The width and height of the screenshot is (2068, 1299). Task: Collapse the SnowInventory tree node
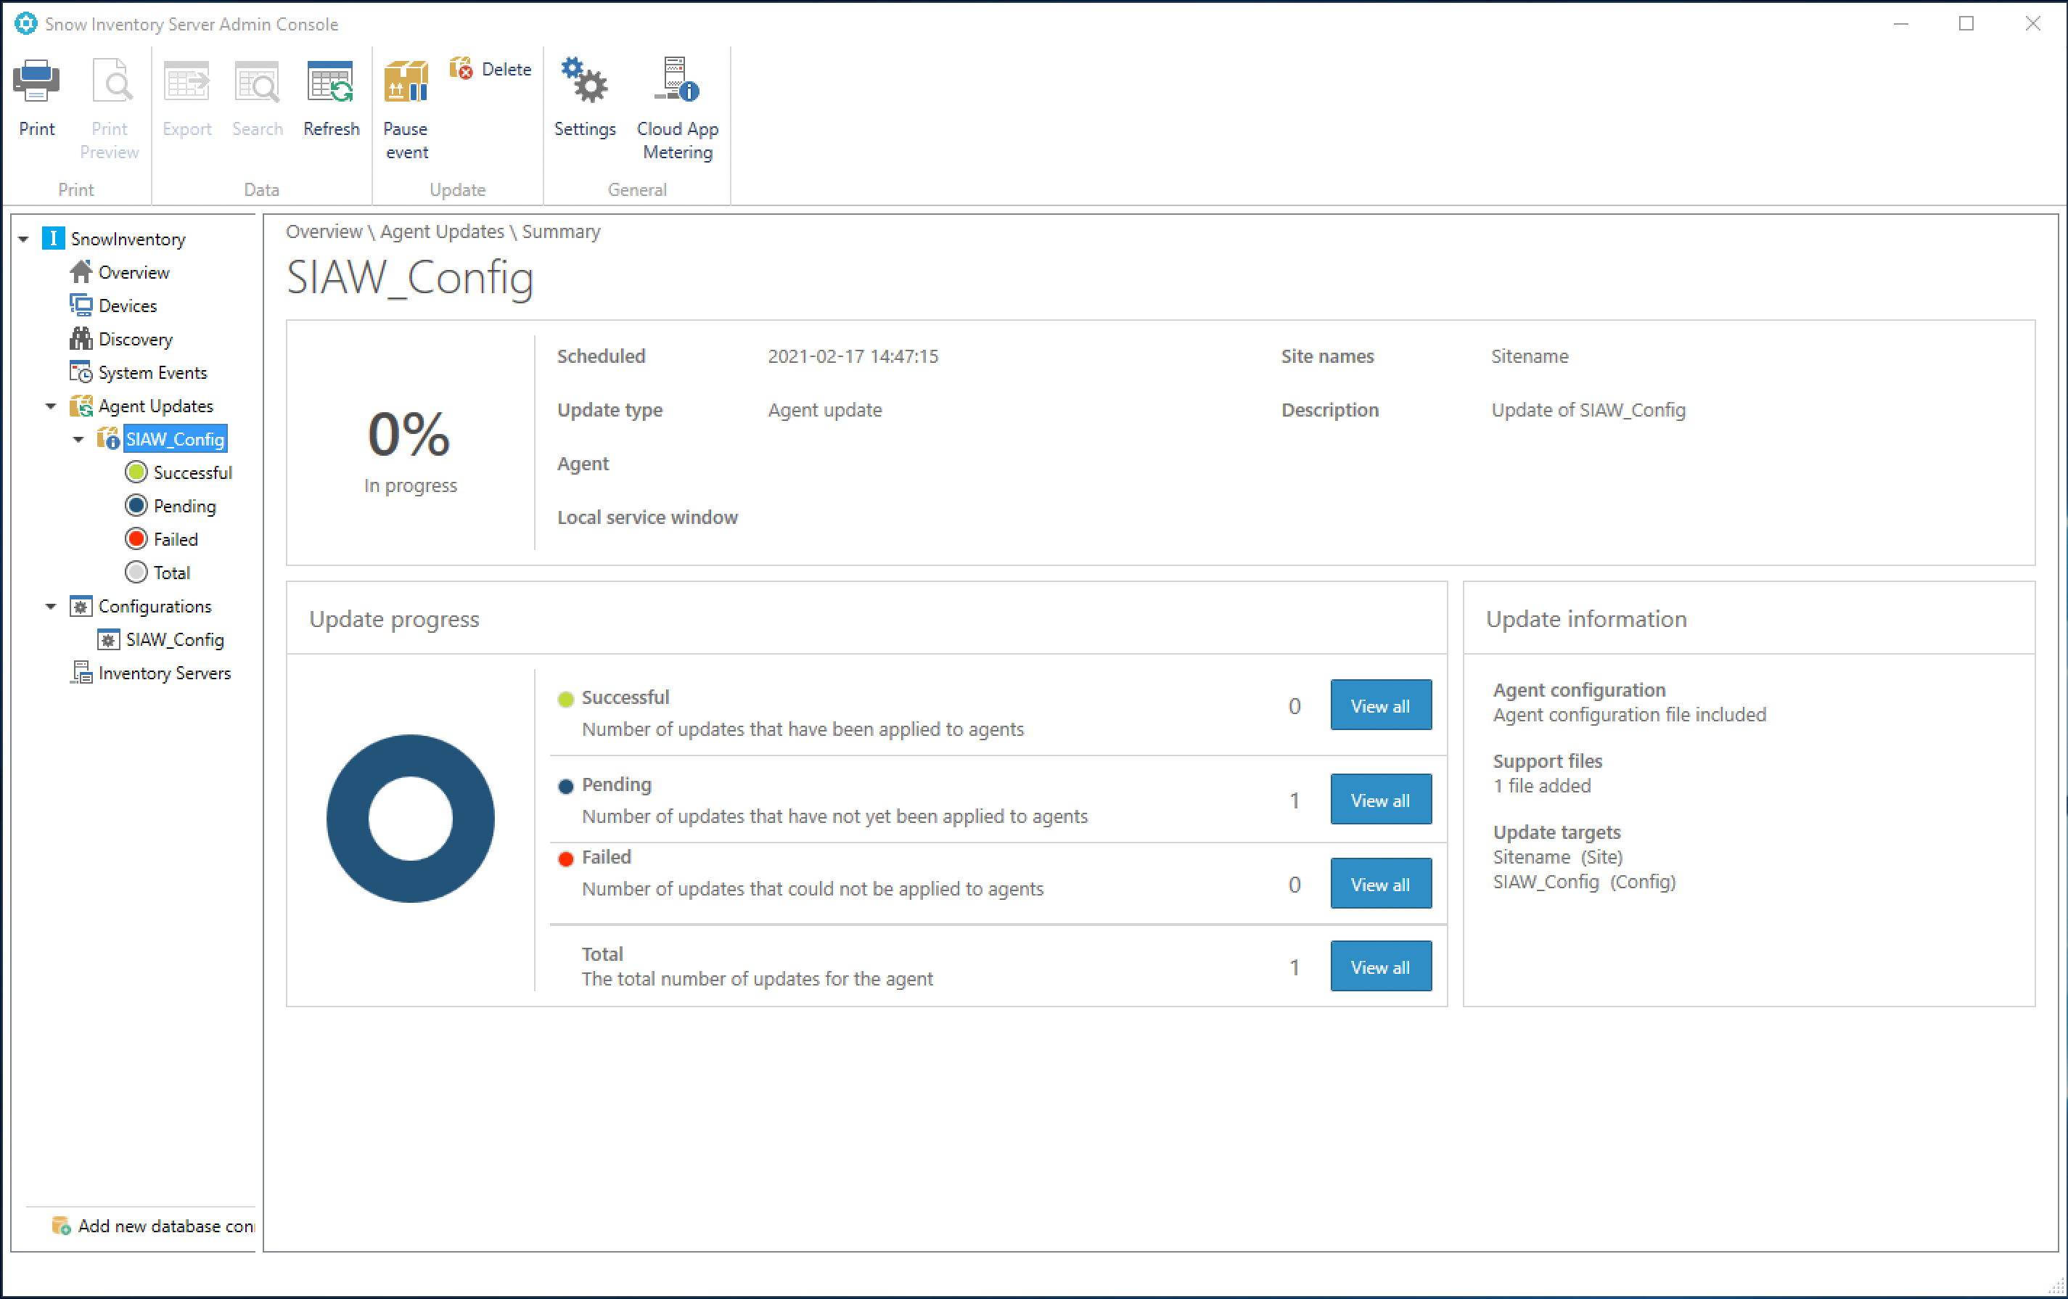tap(24, 239)
